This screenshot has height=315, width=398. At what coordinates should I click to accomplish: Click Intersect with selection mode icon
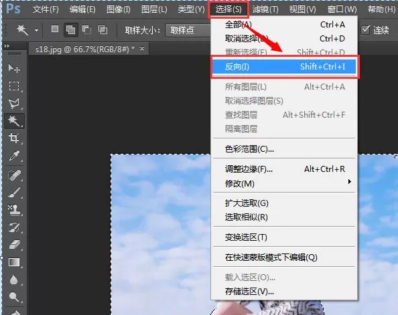pos(103,29)
